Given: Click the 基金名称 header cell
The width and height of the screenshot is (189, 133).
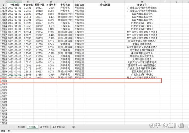Looking at the screenshot, I should tap(142, 5).
